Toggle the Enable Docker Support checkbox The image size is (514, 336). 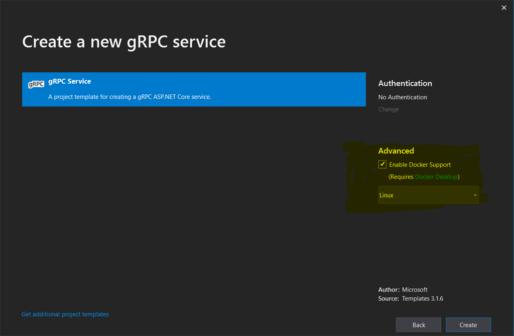point(382,164)
